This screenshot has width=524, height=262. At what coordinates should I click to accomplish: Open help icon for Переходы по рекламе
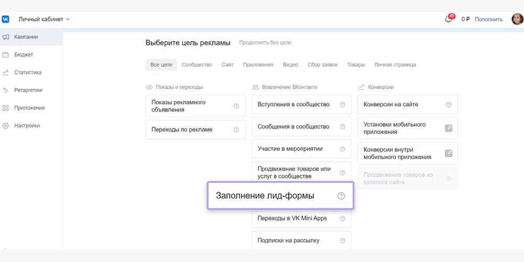click(236, 129)
